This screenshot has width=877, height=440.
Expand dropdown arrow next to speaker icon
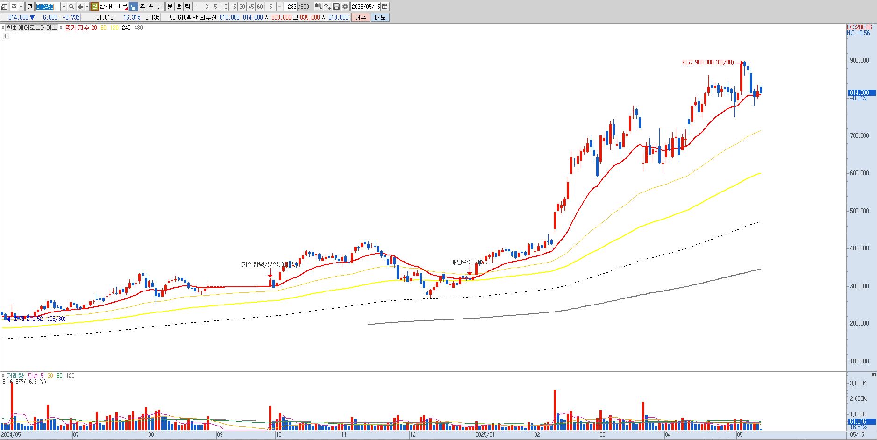tap(87, 7)
